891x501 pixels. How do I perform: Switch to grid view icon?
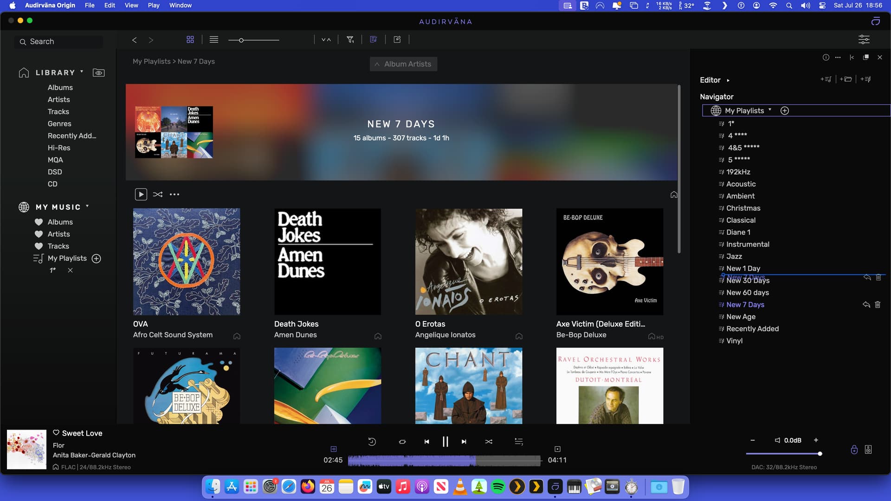tap(190, 39)
